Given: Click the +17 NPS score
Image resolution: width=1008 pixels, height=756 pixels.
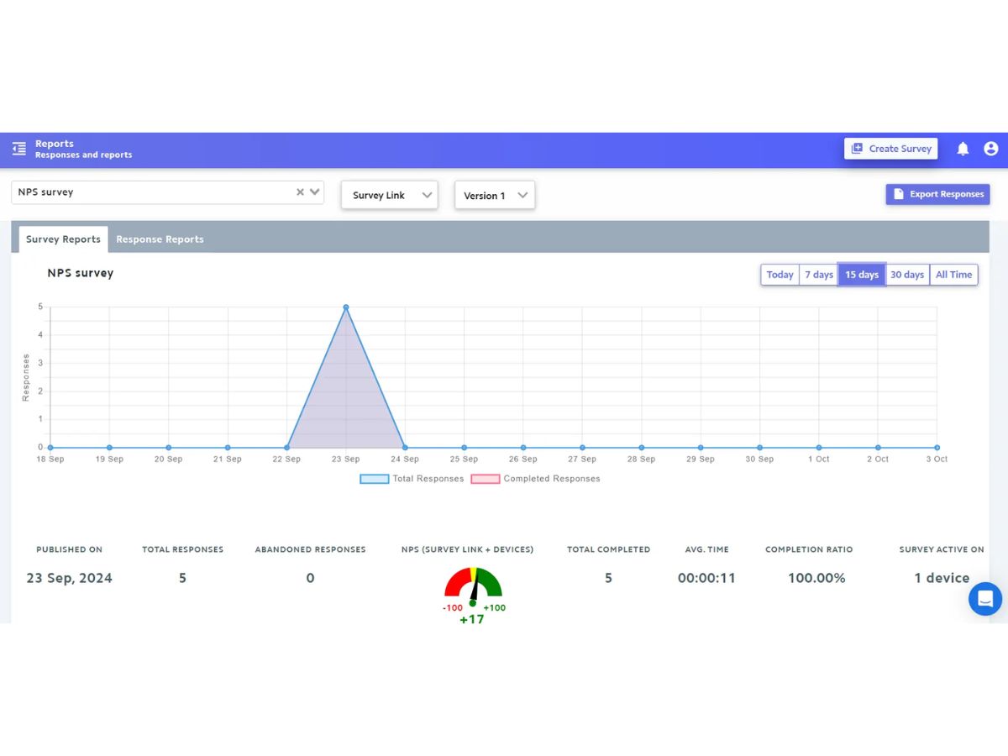Looking at the screenshot, I should [x=472, y=620].
